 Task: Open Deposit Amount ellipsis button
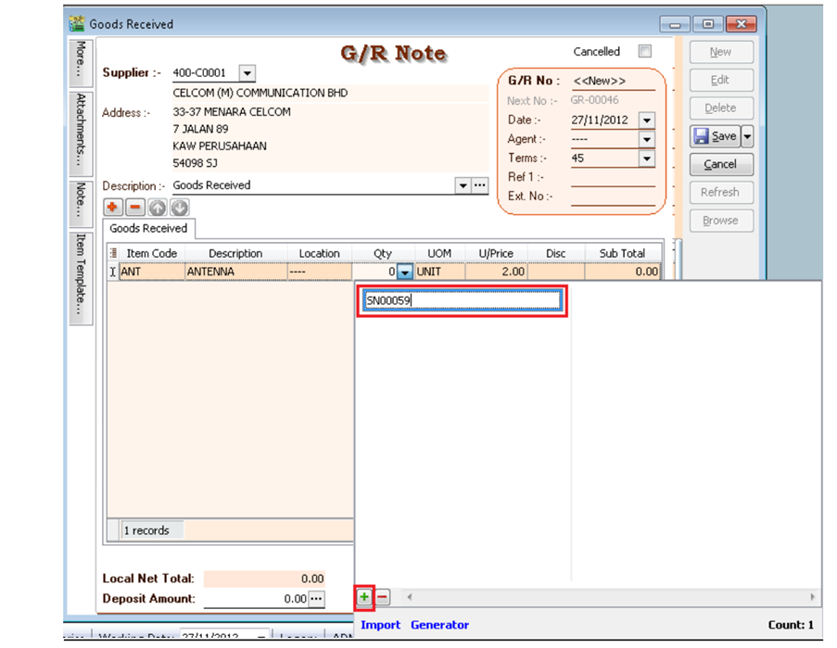pyautogui.click(x=318, y=599)
